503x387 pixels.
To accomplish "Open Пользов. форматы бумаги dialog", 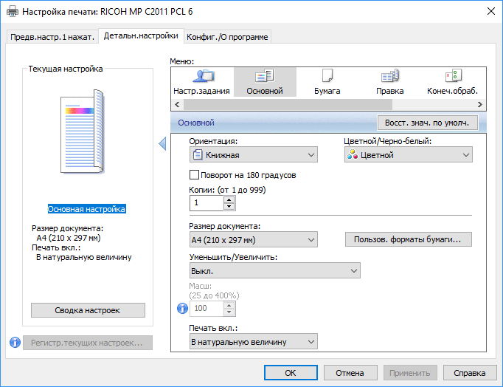I will pos(408,239).
